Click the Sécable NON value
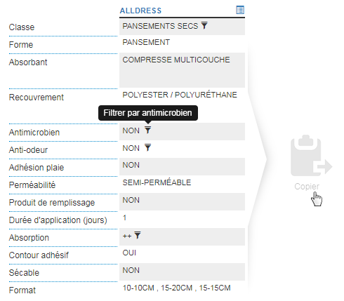 131,270
